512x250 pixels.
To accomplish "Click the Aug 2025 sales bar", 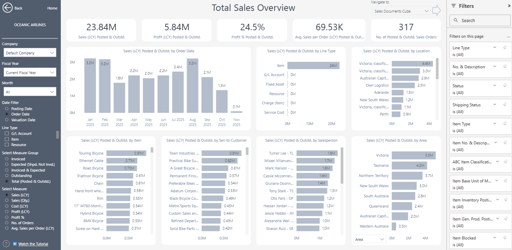I will 192,86.
